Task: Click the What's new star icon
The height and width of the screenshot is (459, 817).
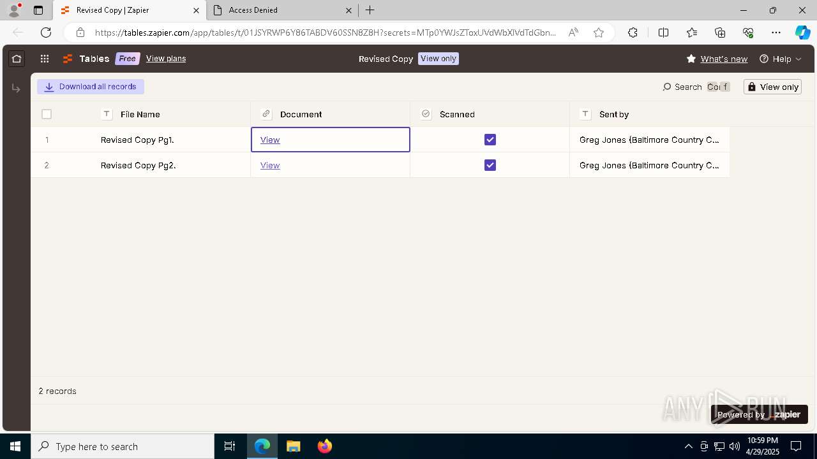Action: pos(691,59)
